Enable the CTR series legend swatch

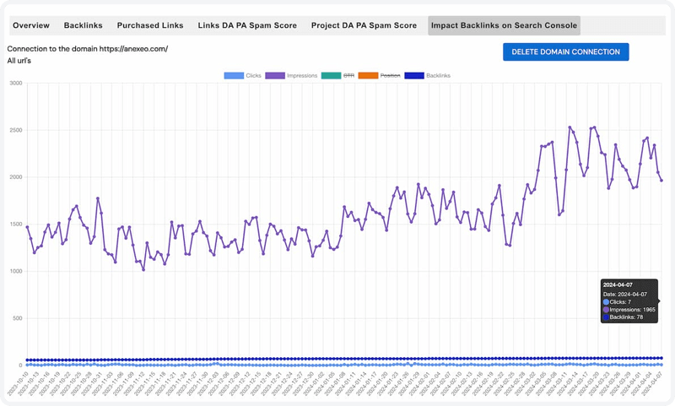[x=331, y=75]
